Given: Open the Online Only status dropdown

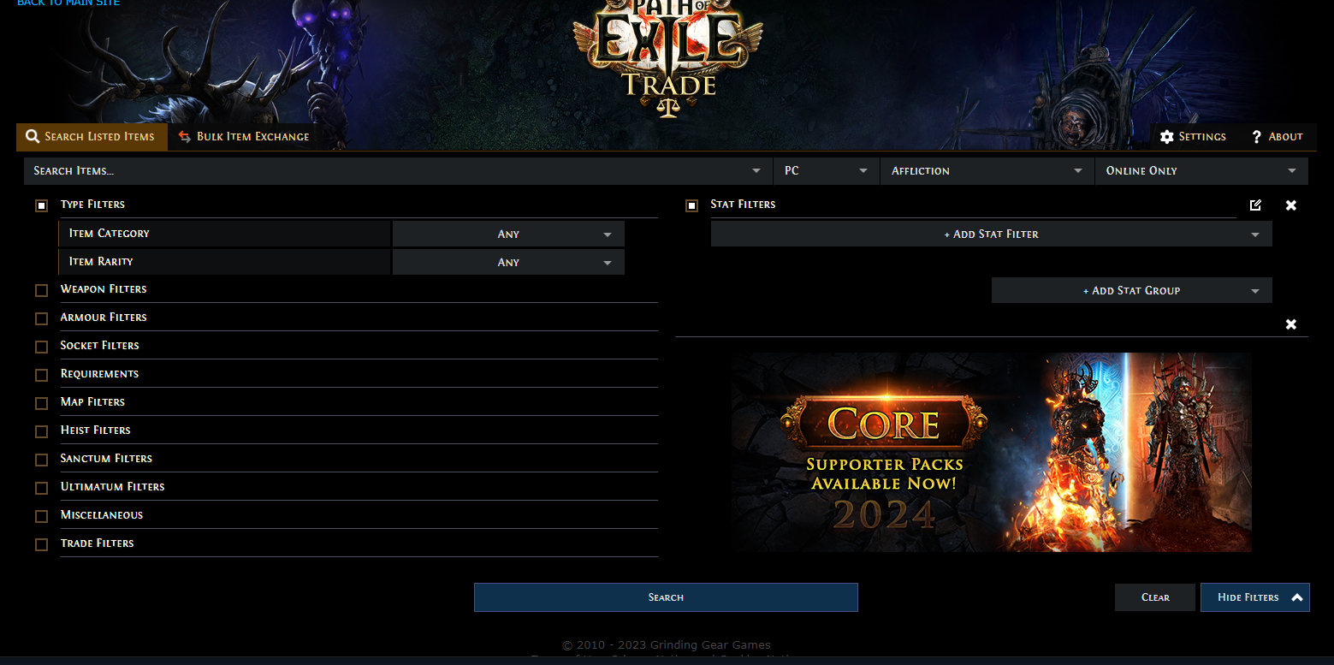Looking at the screenshot, I should pyautogui.click(x=1201, y=171).
